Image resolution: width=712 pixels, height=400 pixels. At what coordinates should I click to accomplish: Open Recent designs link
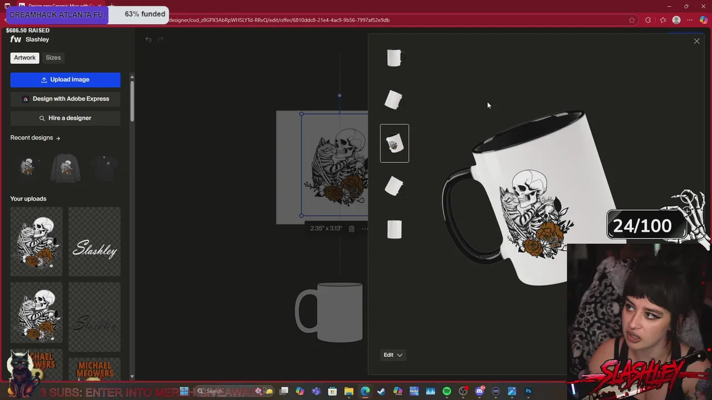(x=35, y=138)
